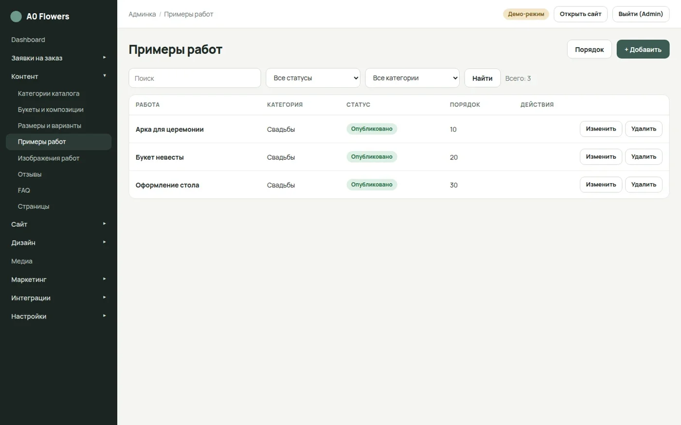Click the Всего: 3 counter text
681x425 pixels.
coord(518,78)
